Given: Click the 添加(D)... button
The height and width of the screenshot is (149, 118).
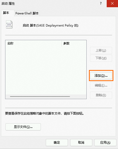Looking at the screenshot, I should (x=101, y=76).
